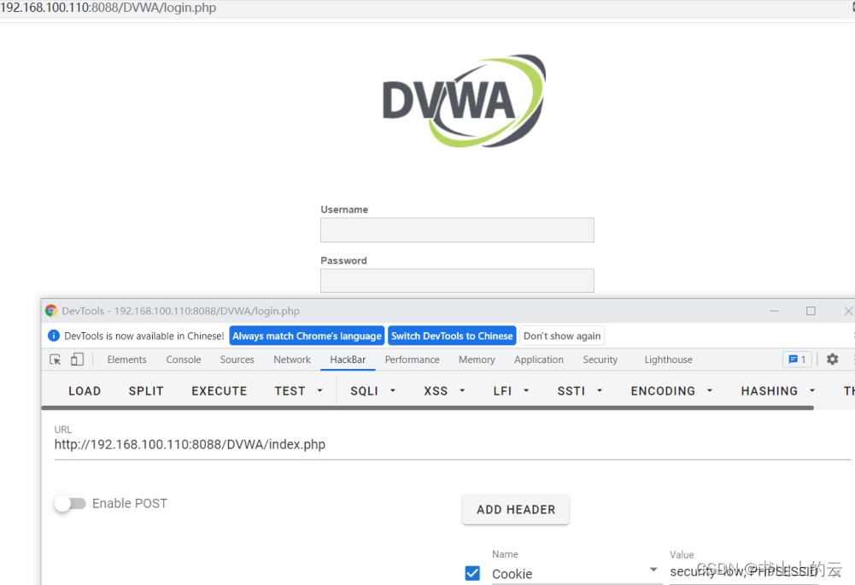Click the ADD HEADER button
Screen dimensions: 855x585
(516, 509)
